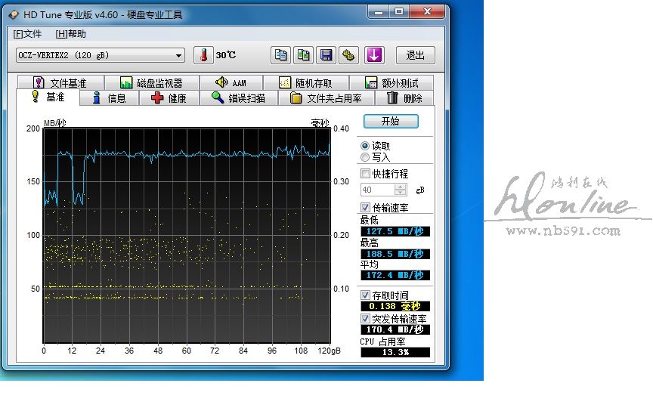Screen dimensions: 653x408
Task: Select the 读取 read radio button
Action: pyautogui.click(x=366, y=146)
